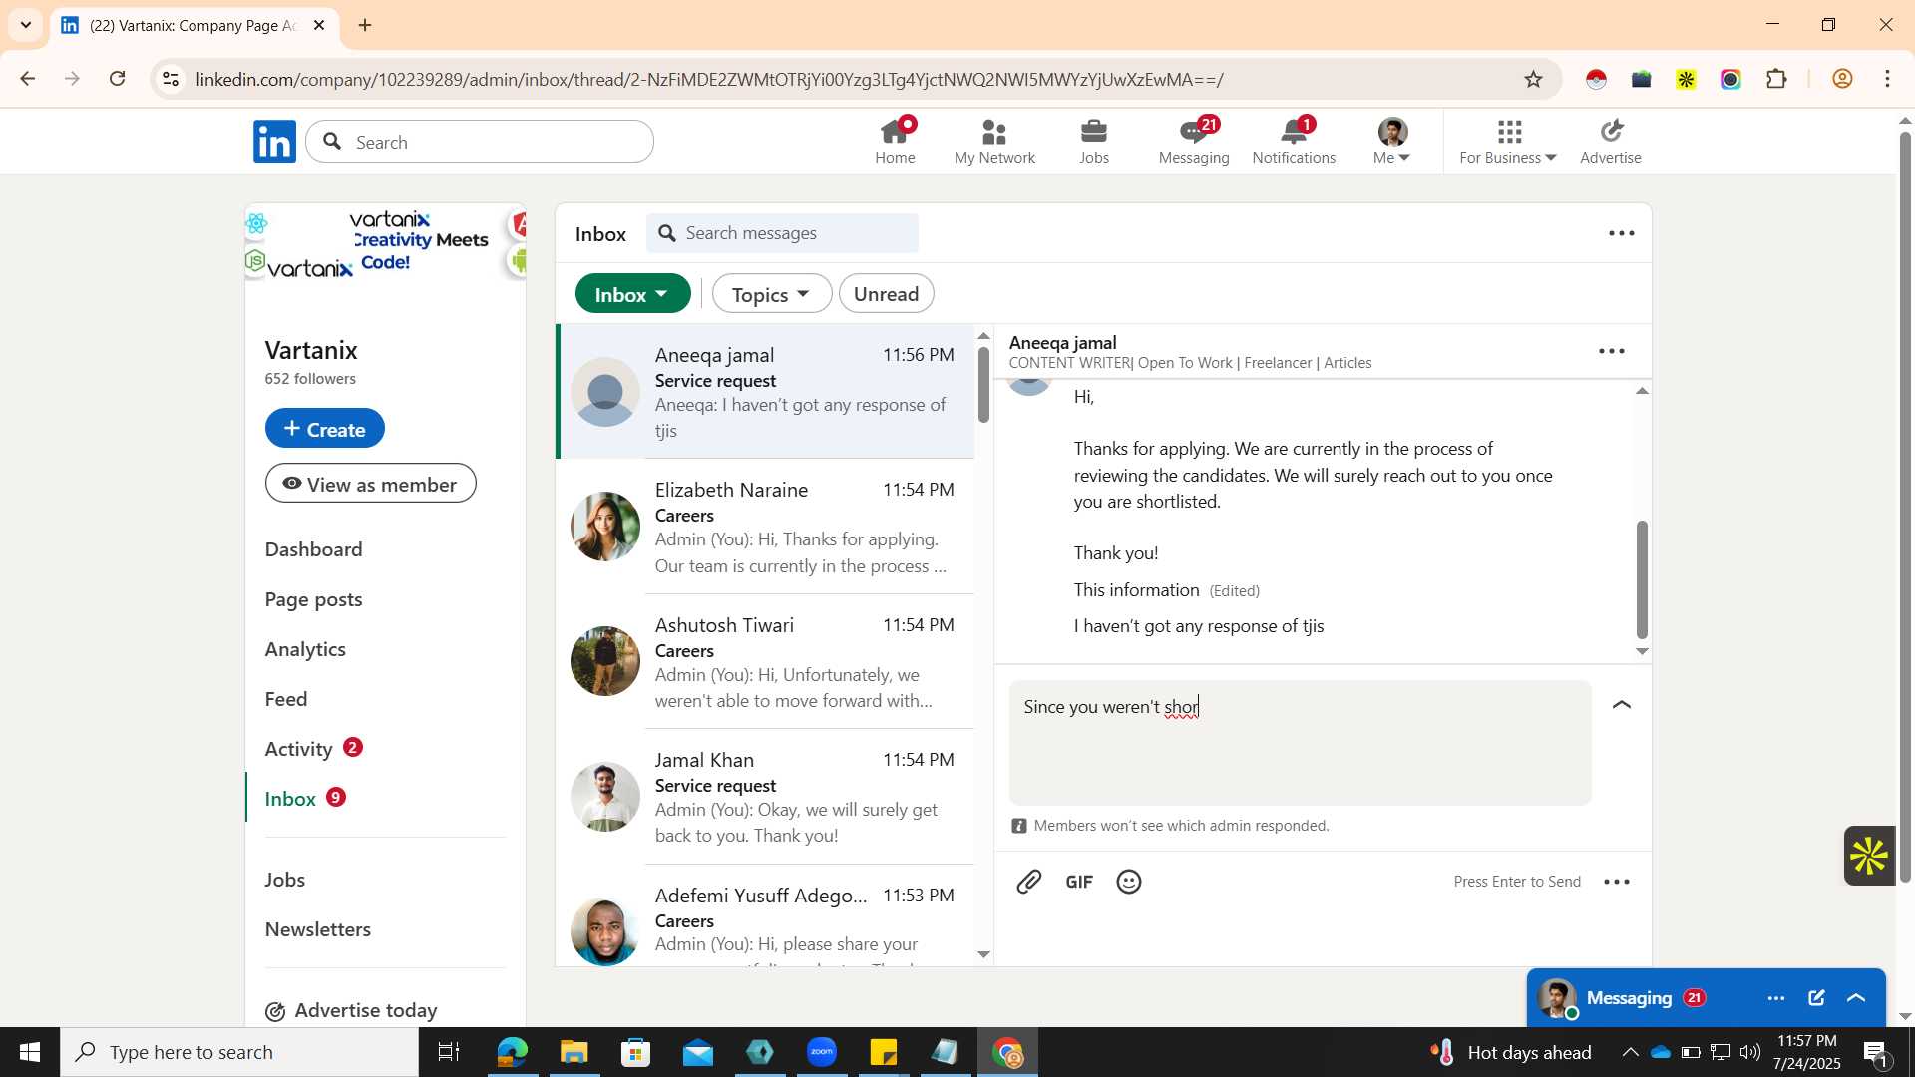Open Feed in sidebar
1915x1077 pixels.
286,700
